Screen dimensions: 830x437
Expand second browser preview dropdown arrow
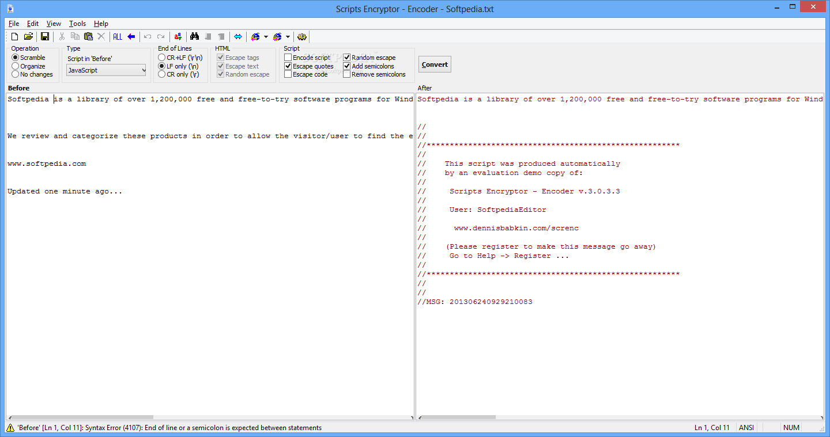click(x=288, y=36)
